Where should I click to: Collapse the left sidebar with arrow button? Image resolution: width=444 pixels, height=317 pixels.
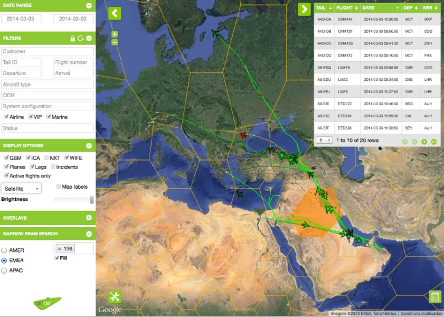pyautogui.click(x=115, y=13)
